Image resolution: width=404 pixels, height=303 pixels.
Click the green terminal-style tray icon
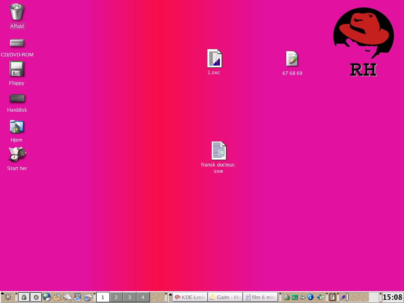(295, 297)
